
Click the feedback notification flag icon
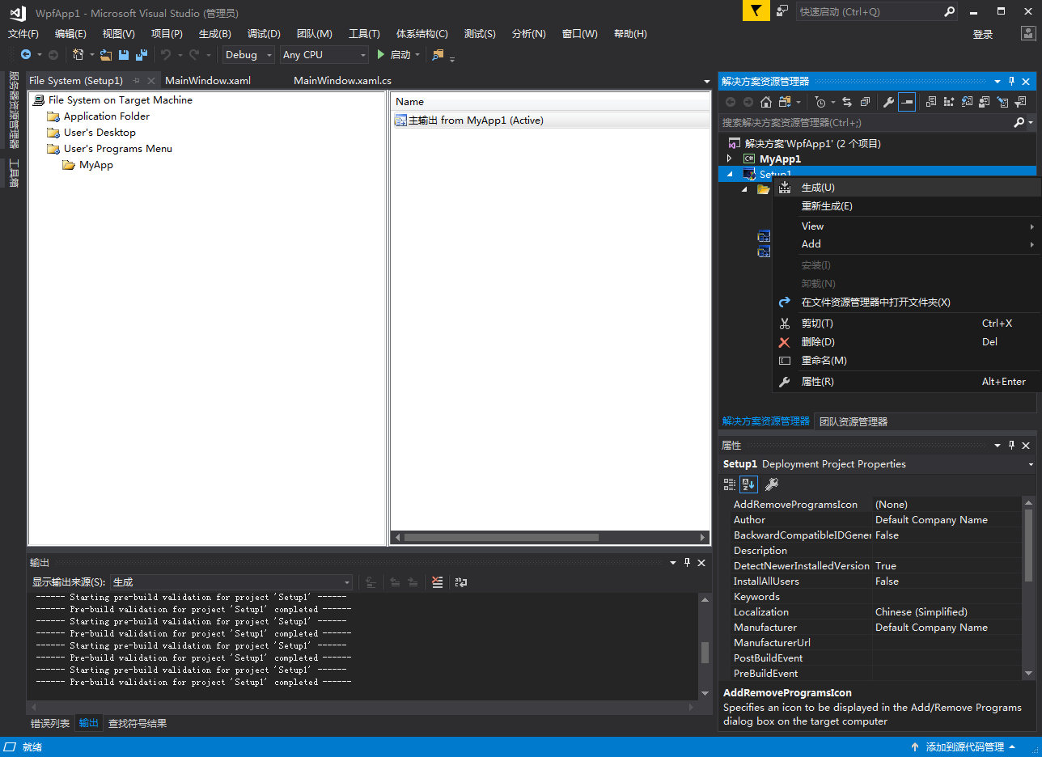click(x=756, y=11)
